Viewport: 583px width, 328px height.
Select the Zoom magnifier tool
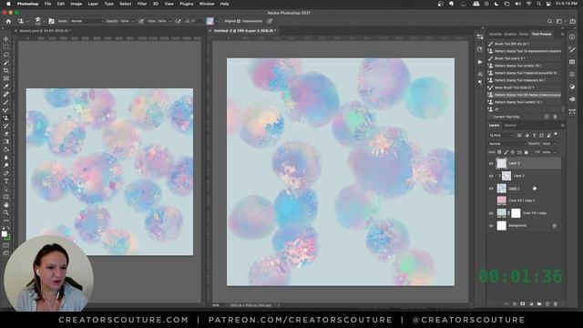(6, 212)
